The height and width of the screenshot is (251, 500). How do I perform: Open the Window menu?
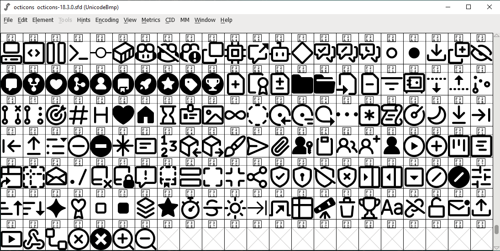click(x=205, y=20)
